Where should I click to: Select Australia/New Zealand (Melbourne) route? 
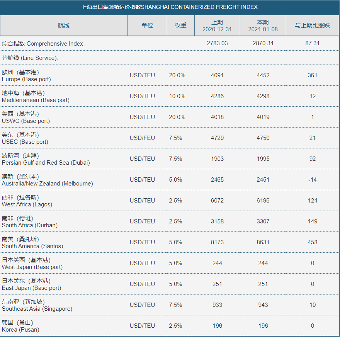coord(47,180)
